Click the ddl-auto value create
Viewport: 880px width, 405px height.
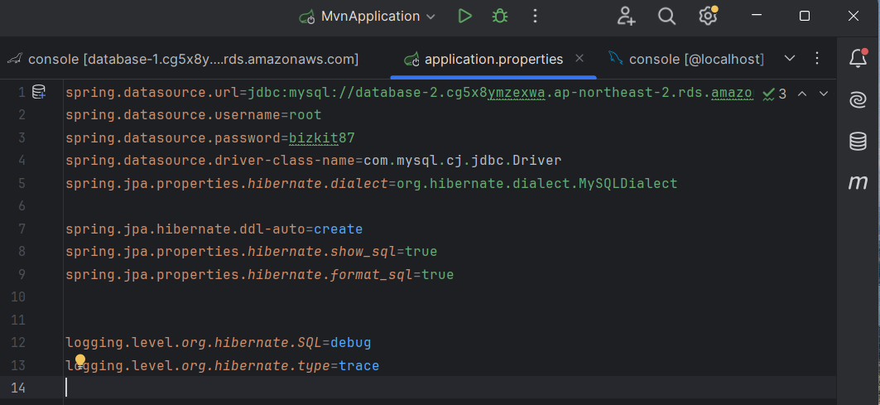[338, 229]
